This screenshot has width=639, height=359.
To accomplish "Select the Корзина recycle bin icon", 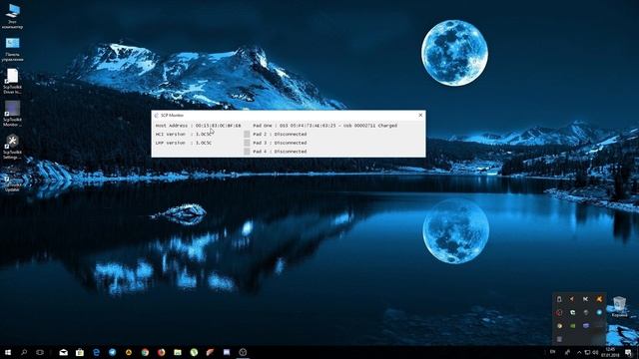I will tap(619, 306).
